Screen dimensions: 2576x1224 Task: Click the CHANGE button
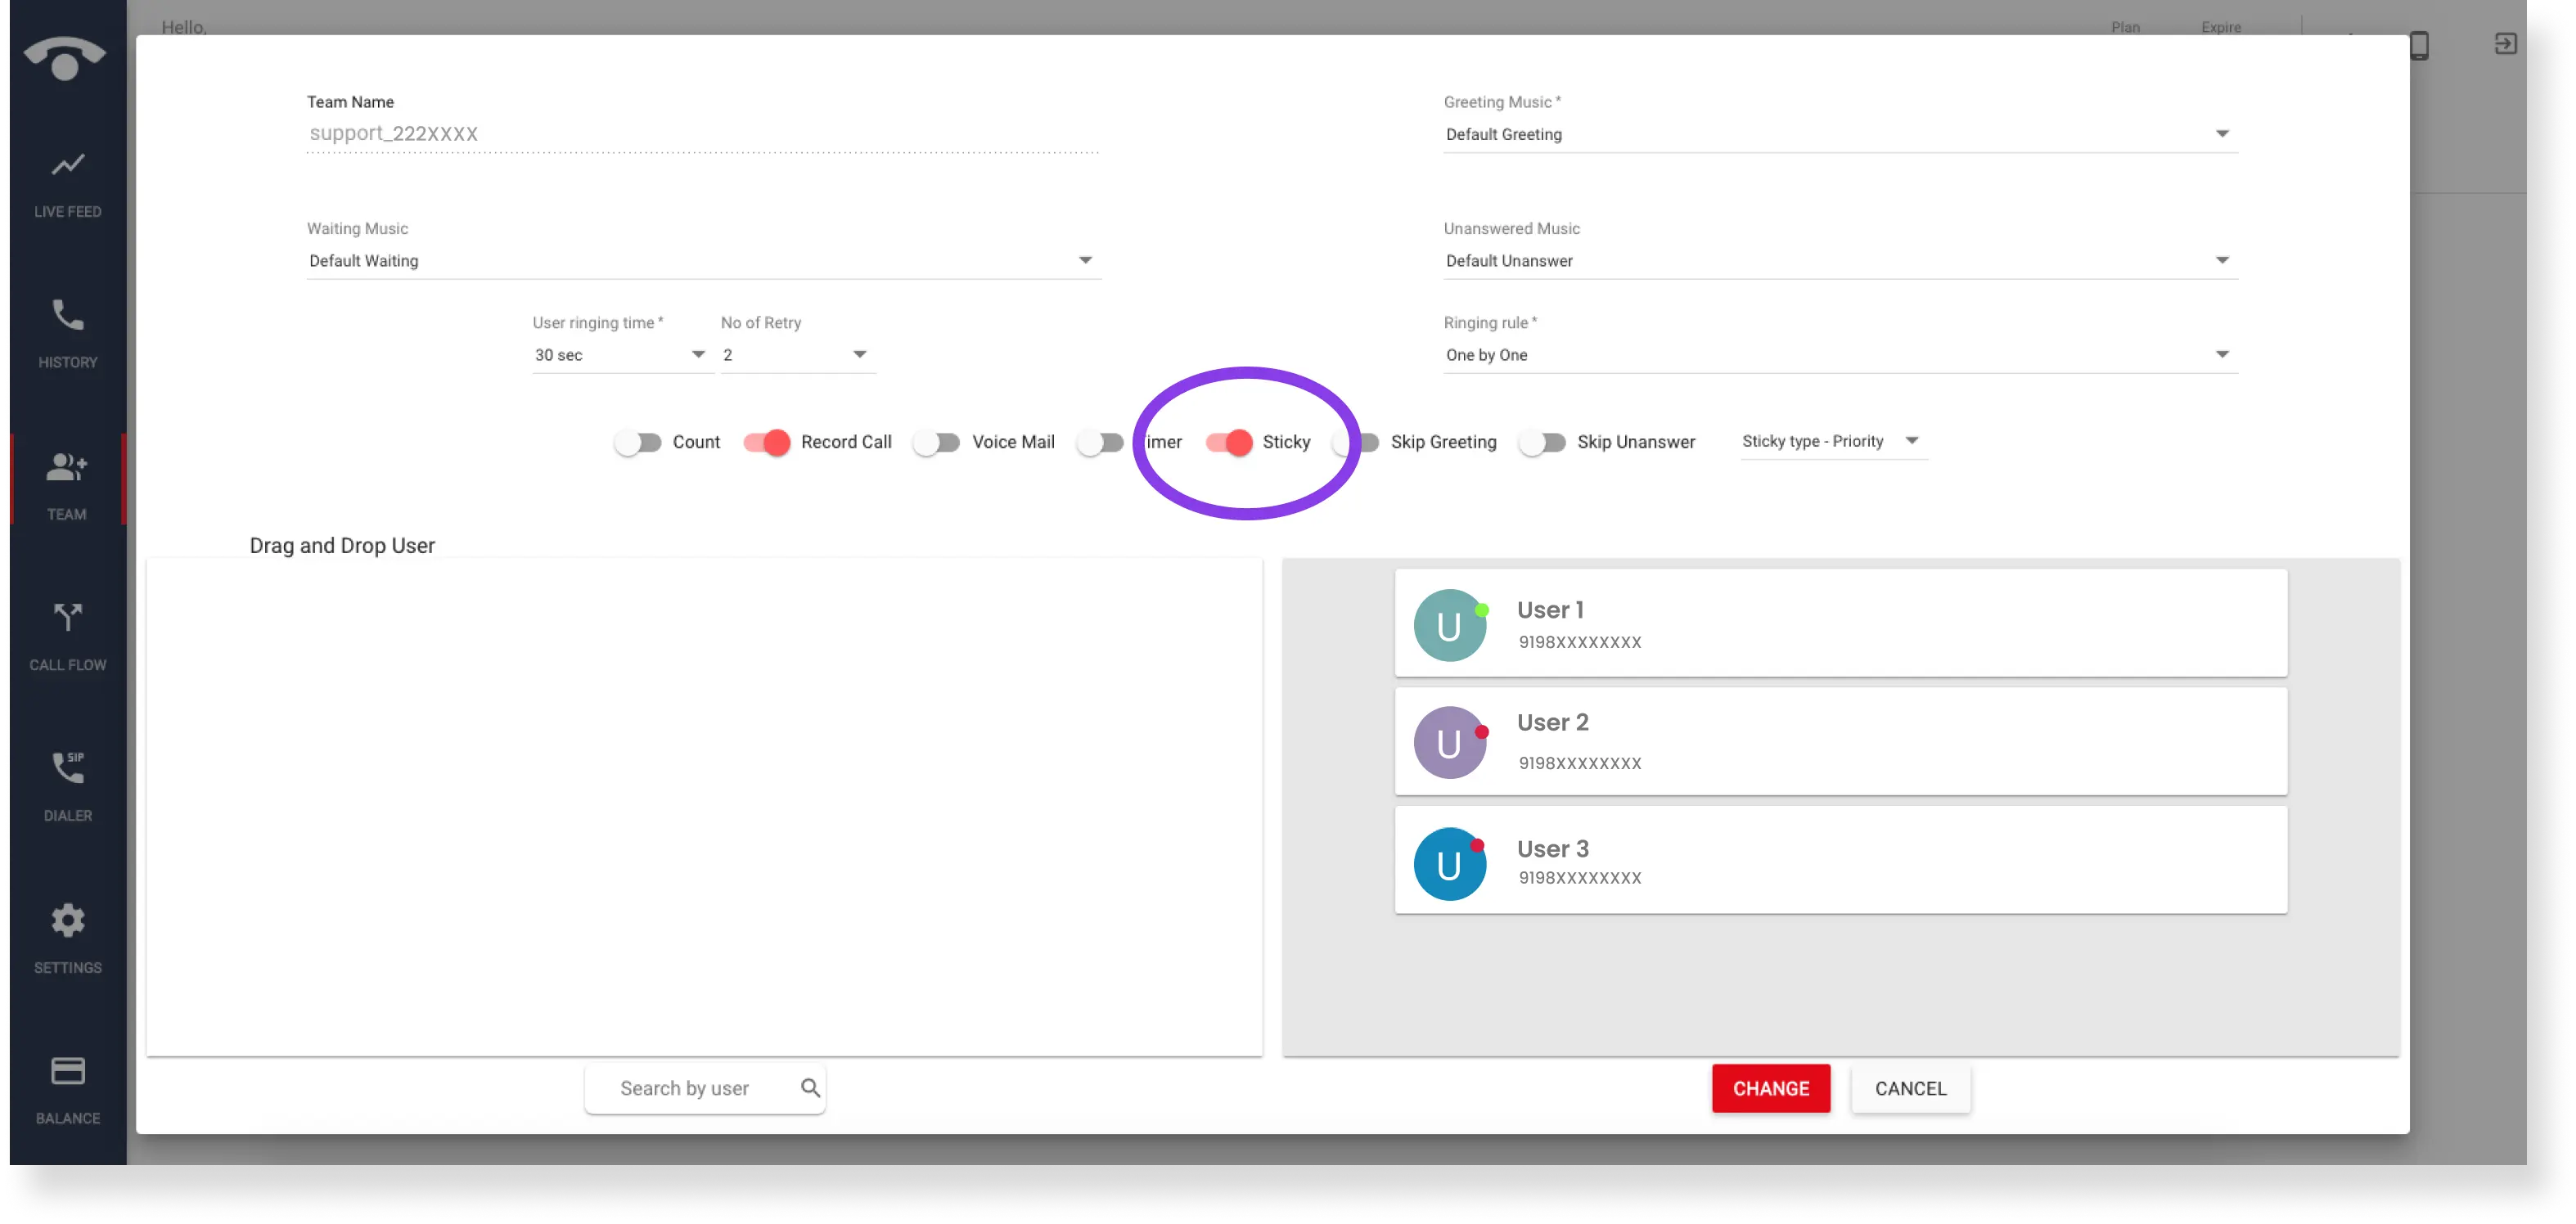tap(1771, 1088)
